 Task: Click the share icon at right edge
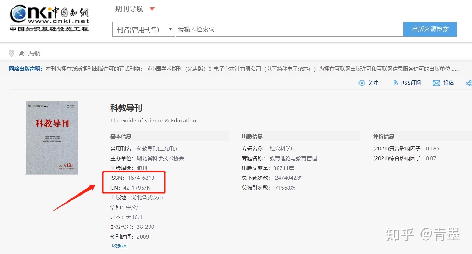[468, 83]
